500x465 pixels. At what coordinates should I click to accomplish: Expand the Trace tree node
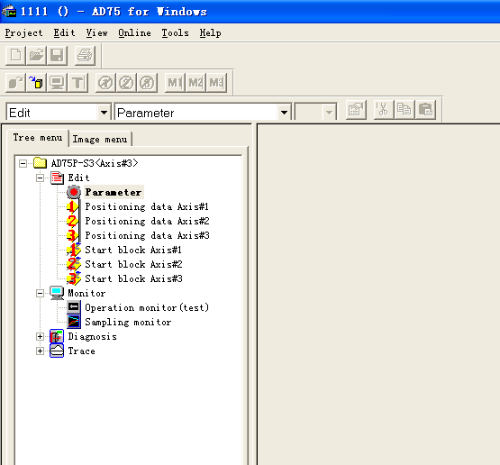tap(40, 351)
